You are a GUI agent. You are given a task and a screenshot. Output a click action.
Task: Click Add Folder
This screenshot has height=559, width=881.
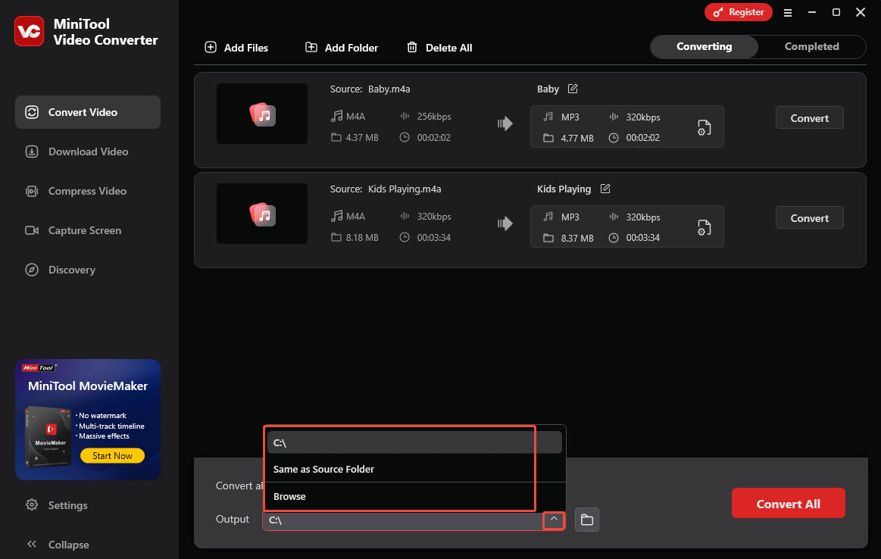[342, 48]
